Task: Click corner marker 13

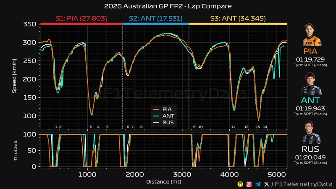Action: click(x=258, y=127)
